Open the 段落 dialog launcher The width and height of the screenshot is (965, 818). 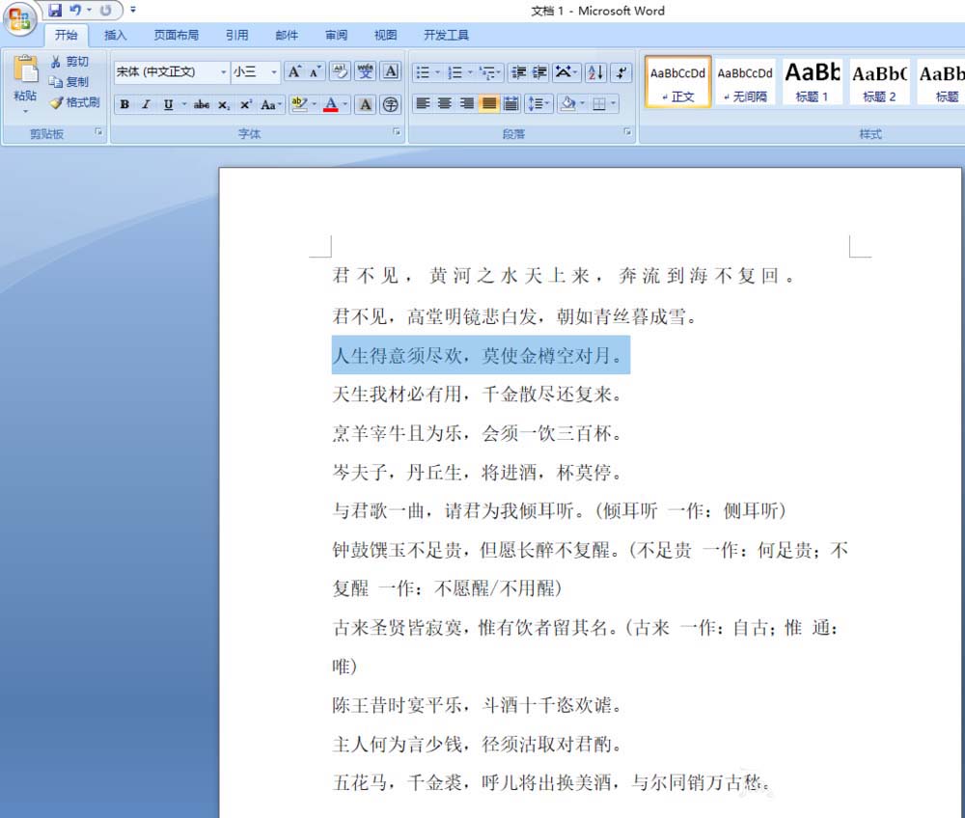tap(628, 131)
